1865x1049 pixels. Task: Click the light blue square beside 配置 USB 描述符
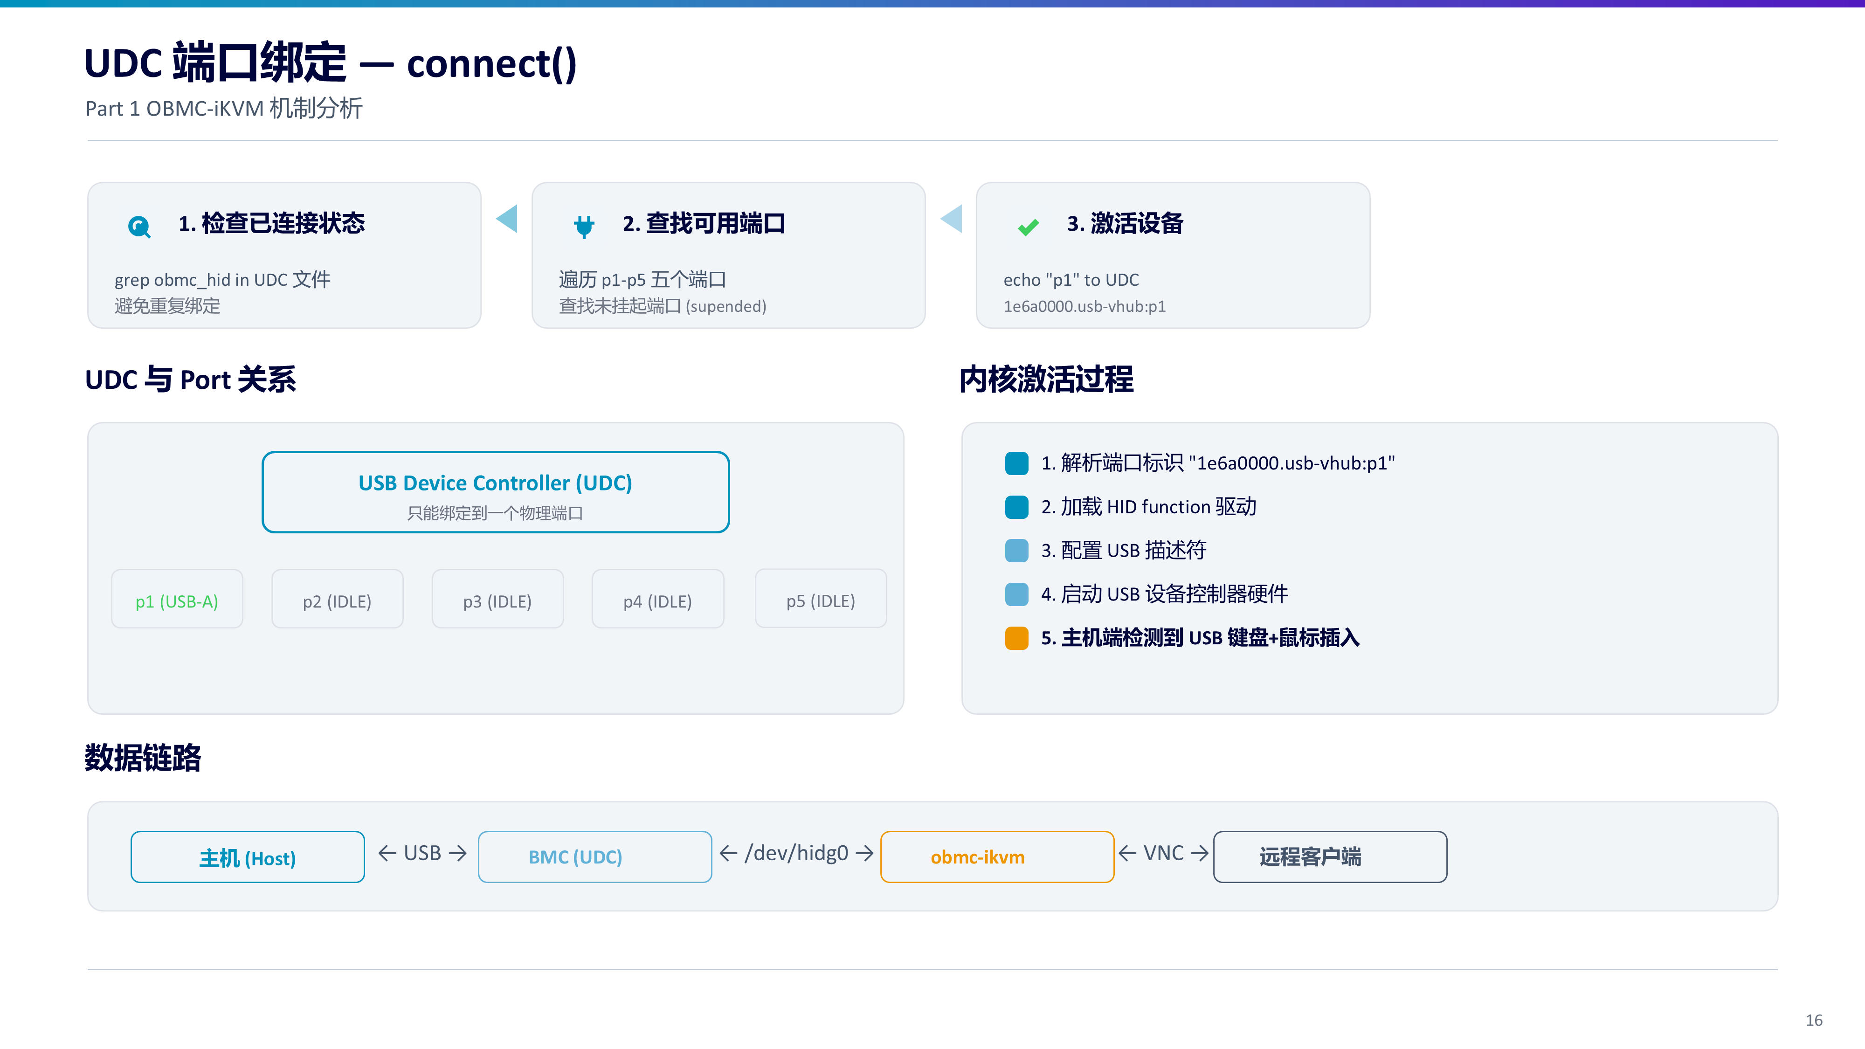1016,550
